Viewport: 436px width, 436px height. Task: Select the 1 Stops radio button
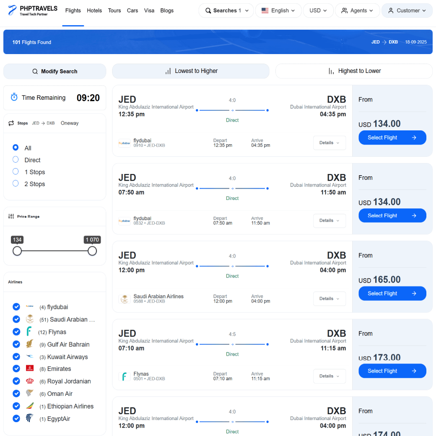click(16, 171)
